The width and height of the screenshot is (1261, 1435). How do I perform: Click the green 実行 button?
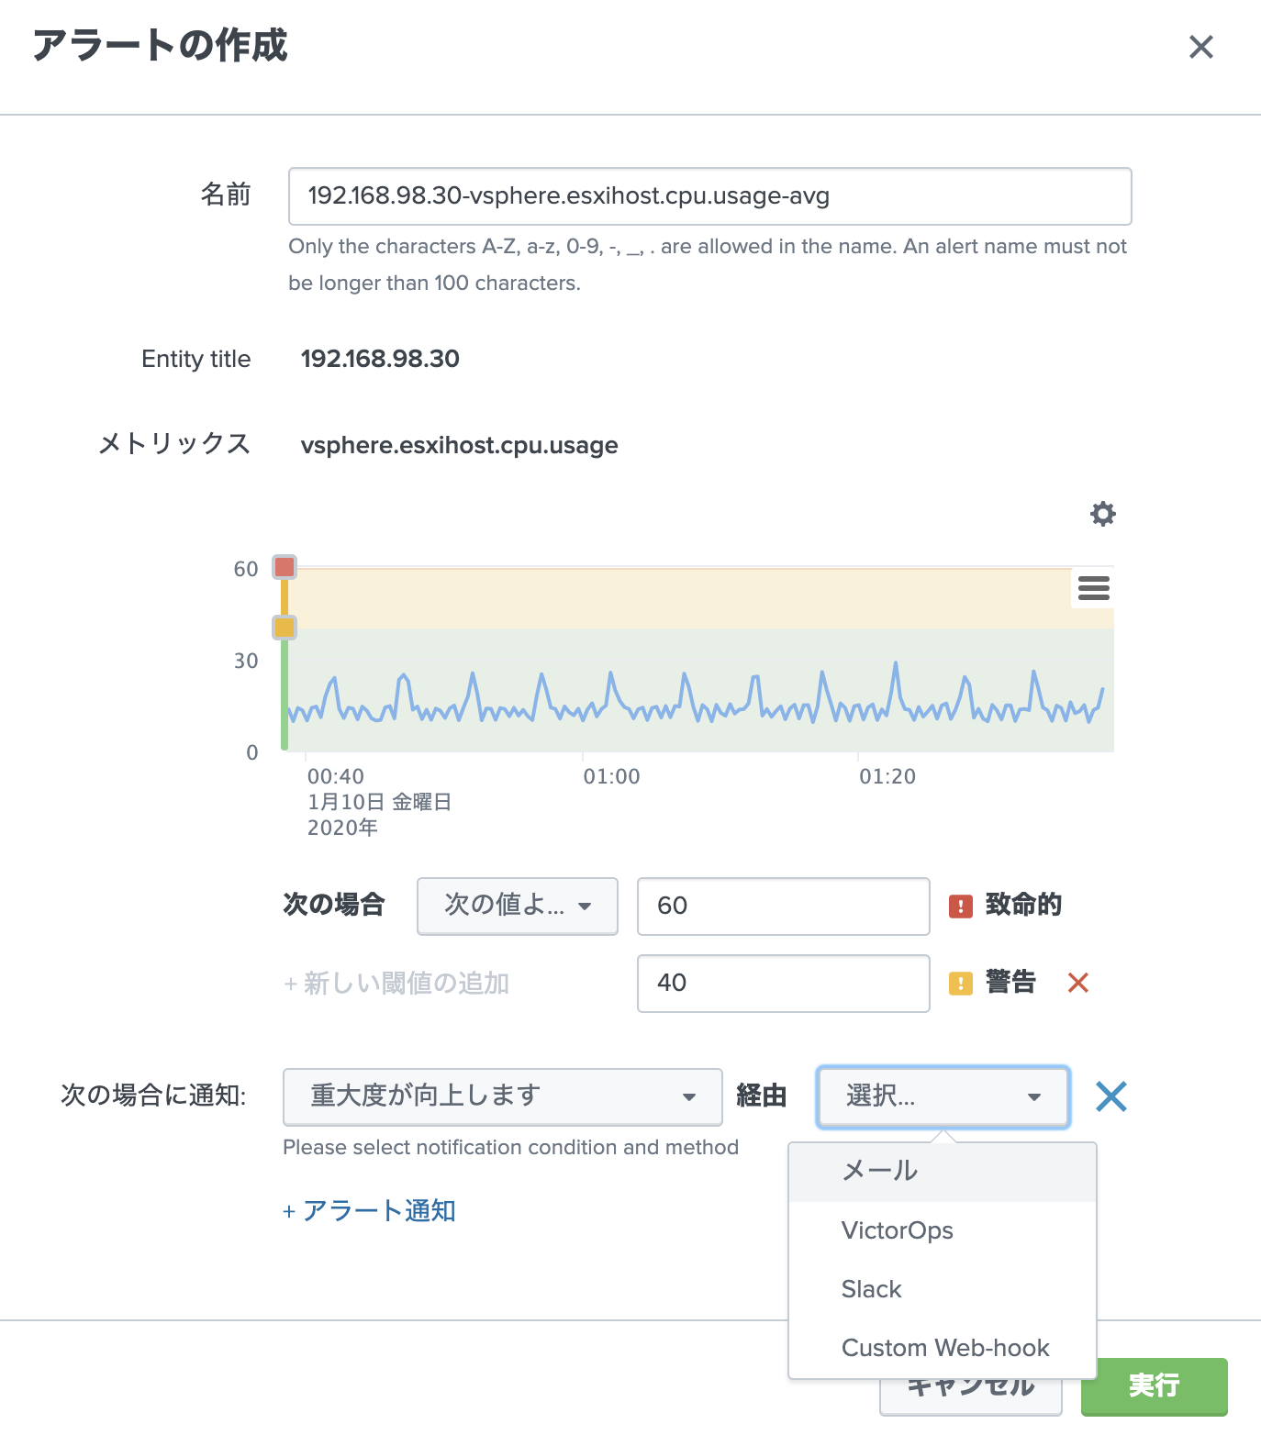pos(1154,1386)
